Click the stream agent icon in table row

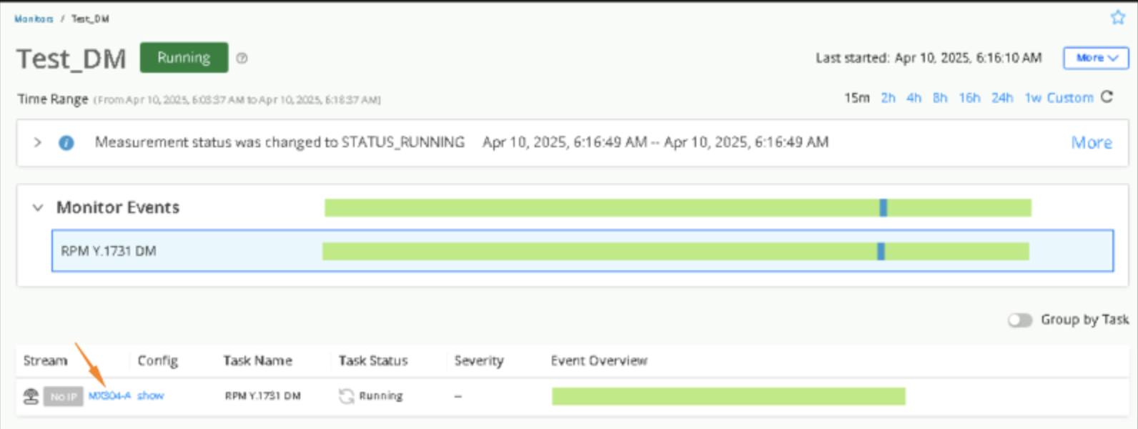point(31,396)
